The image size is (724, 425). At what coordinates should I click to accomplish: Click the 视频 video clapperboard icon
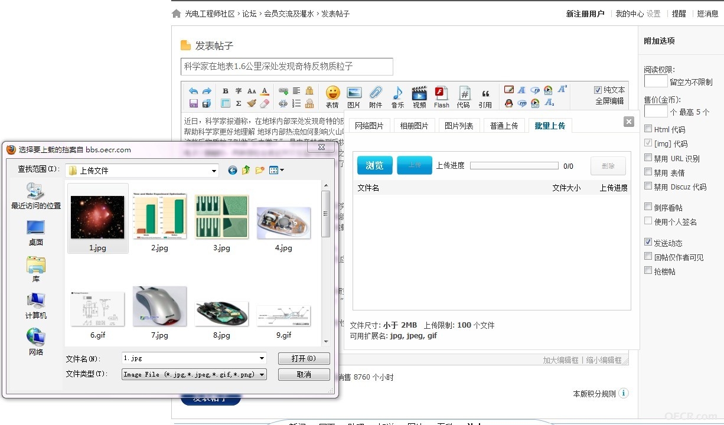click(x=419, y=93)
